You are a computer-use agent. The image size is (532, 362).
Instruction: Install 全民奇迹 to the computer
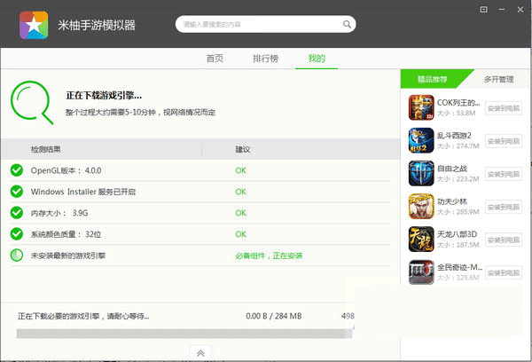[x=504, y=272]
